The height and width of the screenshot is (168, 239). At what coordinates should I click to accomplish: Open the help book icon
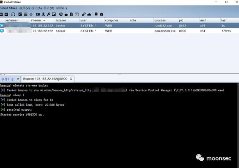pos(96,14)
